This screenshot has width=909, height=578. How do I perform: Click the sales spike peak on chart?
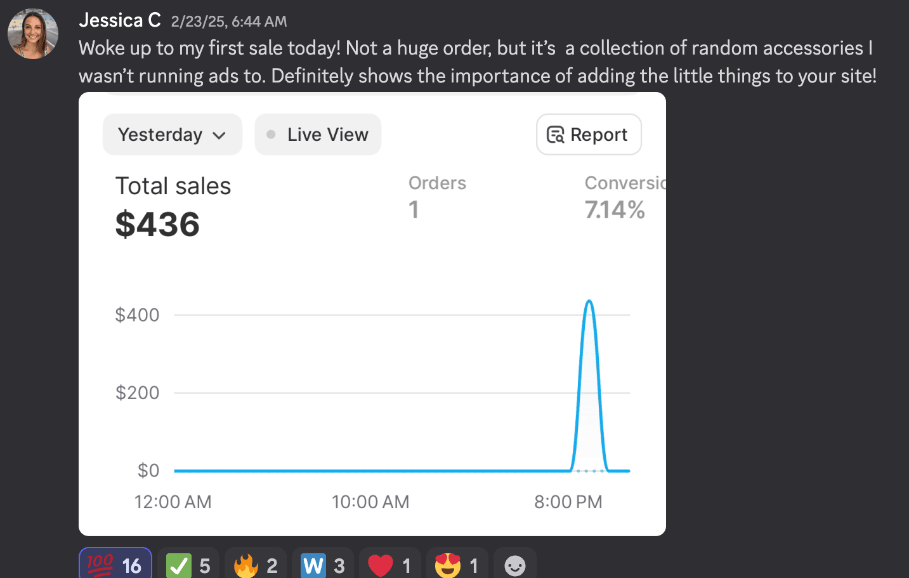click(589, 301)
